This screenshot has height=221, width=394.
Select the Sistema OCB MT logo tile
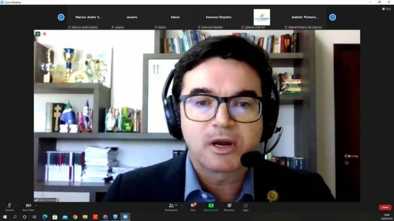(x=262, y=17)
